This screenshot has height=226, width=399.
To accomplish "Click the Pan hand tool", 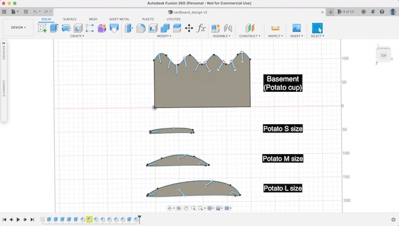I will coord(186,208).
